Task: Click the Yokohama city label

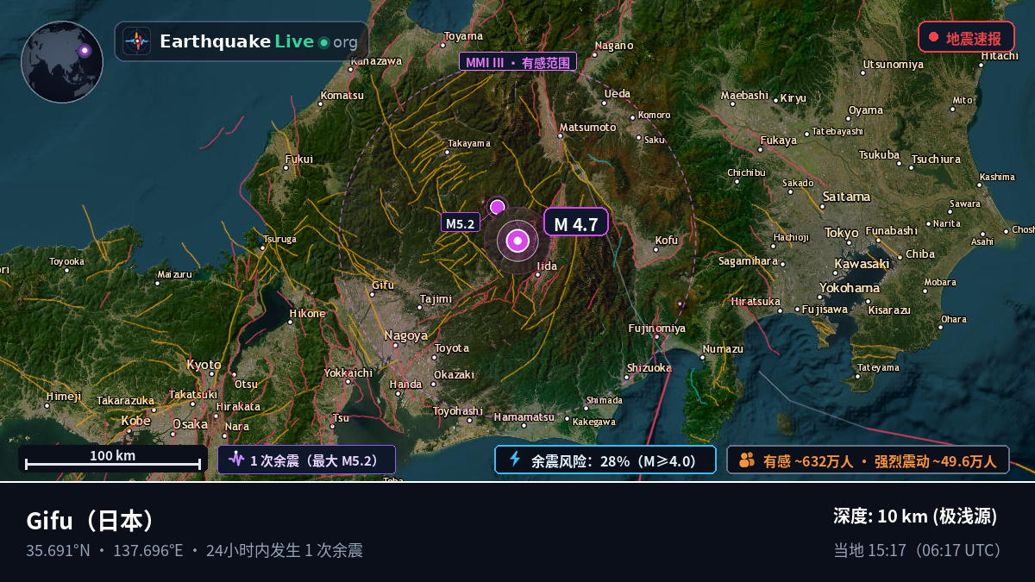Action: 850,288
